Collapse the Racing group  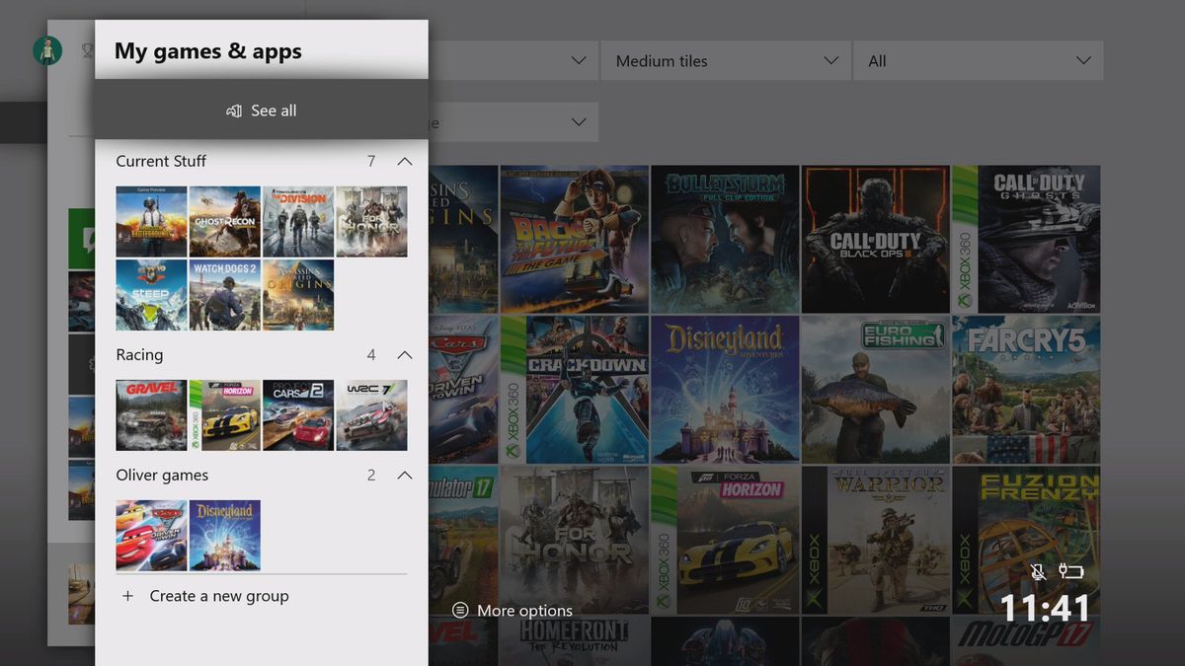click(x=404, y=354)
